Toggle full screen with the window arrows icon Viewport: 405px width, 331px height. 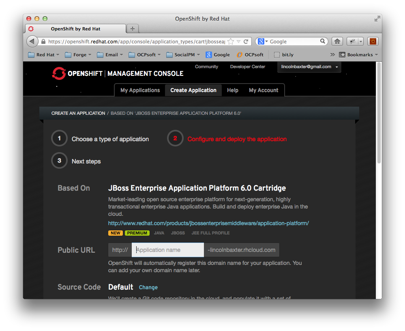[377, 19]
